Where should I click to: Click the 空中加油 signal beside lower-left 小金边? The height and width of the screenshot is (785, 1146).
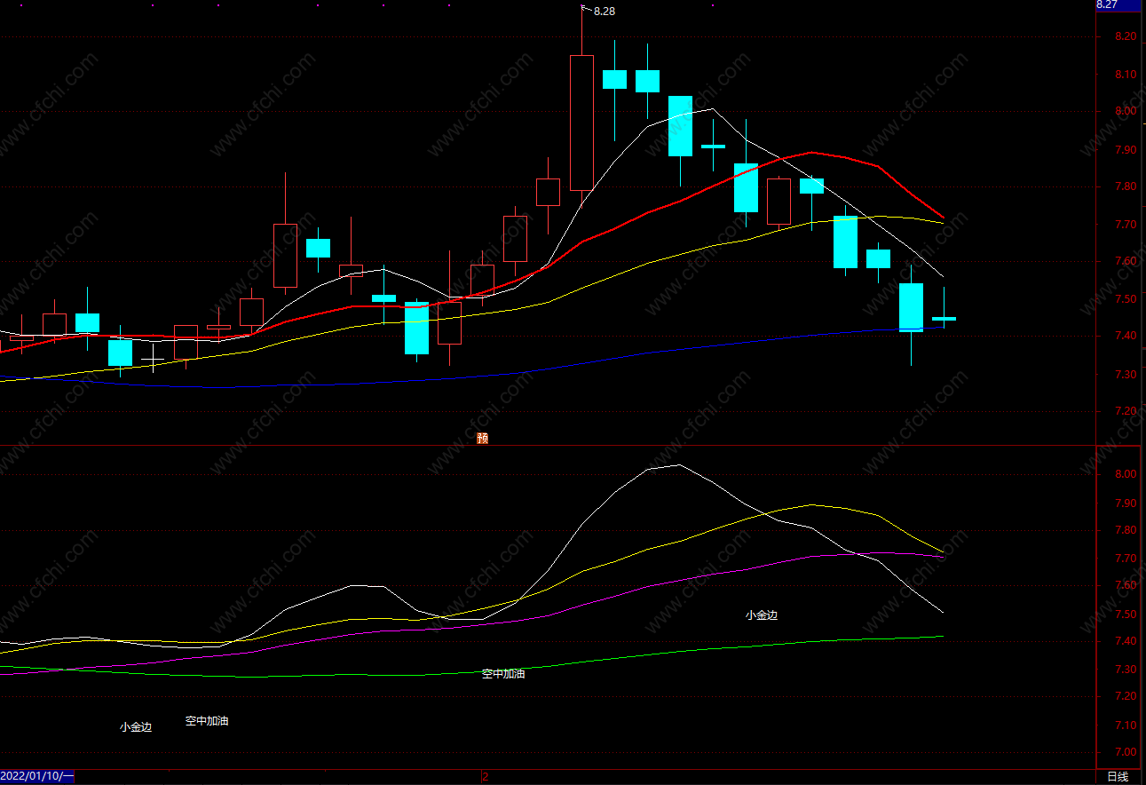207,721
